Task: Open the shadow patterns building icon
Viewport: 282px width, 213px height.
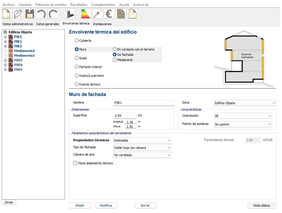Action: [70, 14]
